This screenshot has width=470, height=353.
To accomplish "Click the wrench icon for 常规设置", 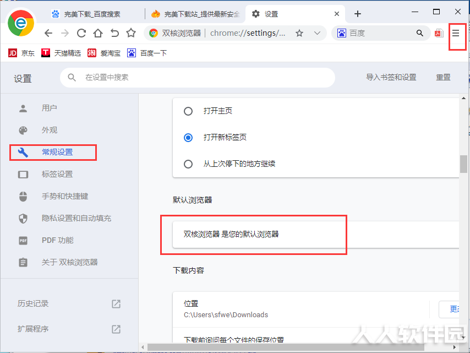I will click(23, 153).
